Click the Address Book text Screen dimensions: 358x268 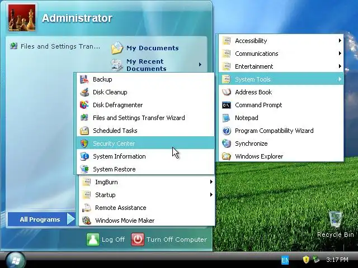coord(253,92)
